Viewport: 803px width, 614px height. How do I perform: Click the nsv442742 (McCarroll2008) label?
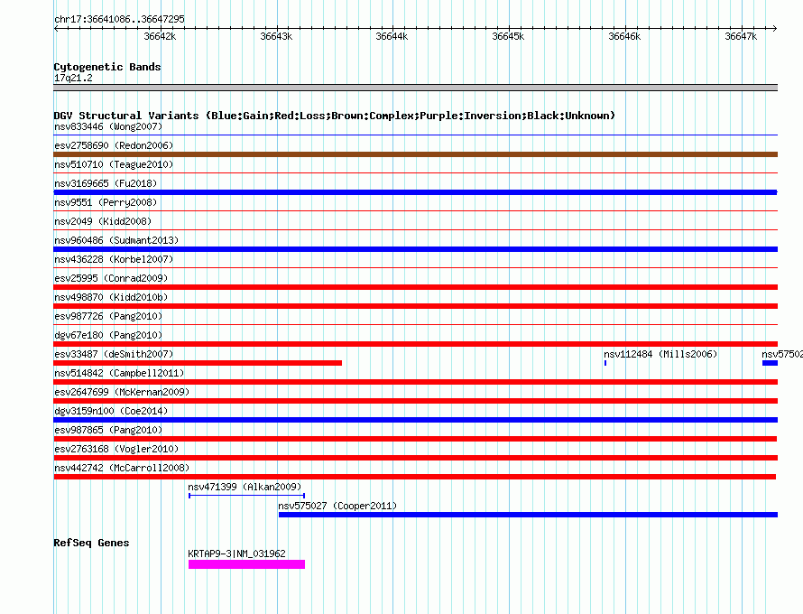pos(122,468)
